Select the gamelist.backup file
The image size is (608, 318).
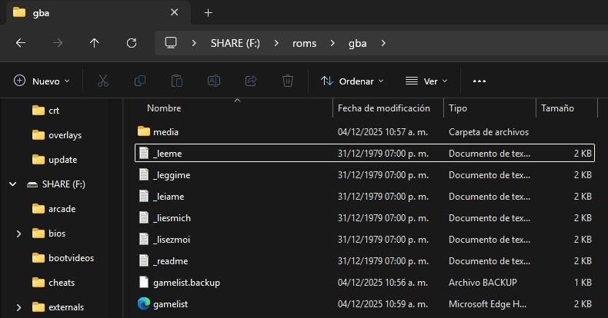pos(186,282)
